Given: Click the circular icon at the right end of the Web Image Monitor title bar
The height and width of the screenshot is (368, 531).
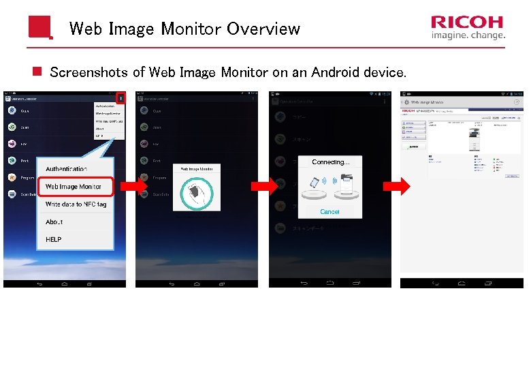Looking at the screenshot, I should [x=517, y=102].
